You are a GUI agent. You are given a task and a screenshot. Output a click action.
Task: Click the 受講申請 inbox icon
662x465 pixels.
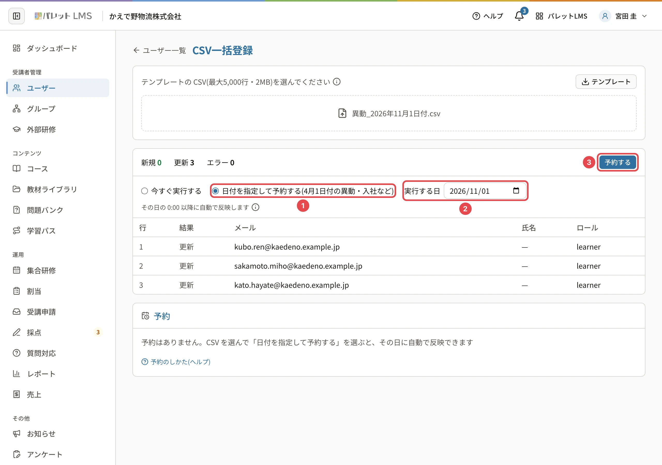coord(17,312)
